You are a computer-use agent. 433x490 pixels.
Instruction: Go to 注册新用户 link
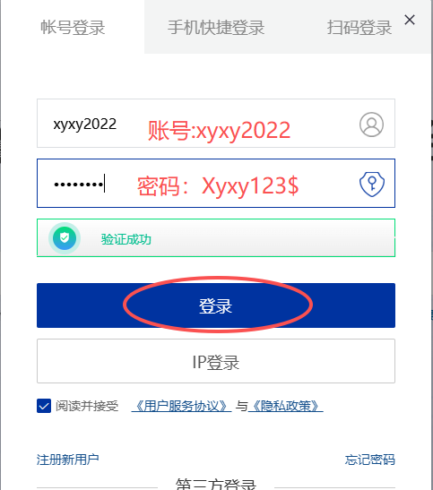[68, 460]
